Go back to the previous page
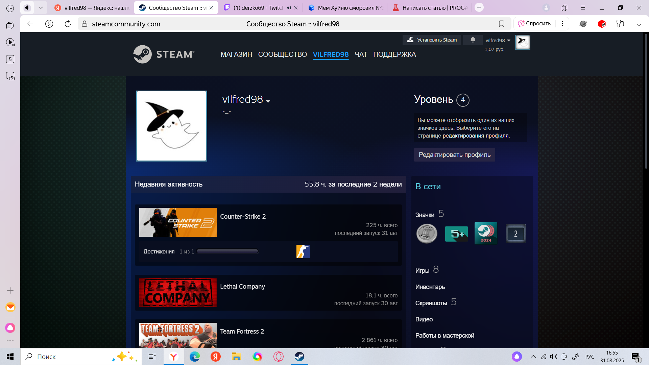This screenshot has width=649, height=365. tap(30, 24)
